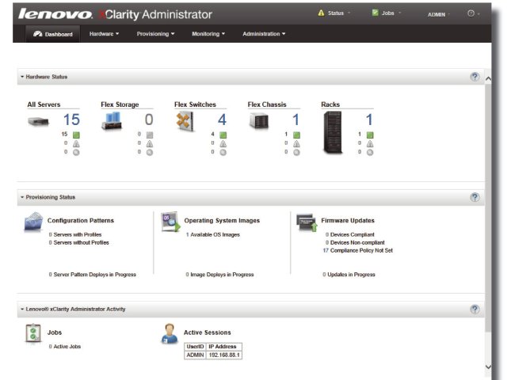Open the ADMIN user dropdown
Viewport: 507px width, 380px height.
(439, 14)
